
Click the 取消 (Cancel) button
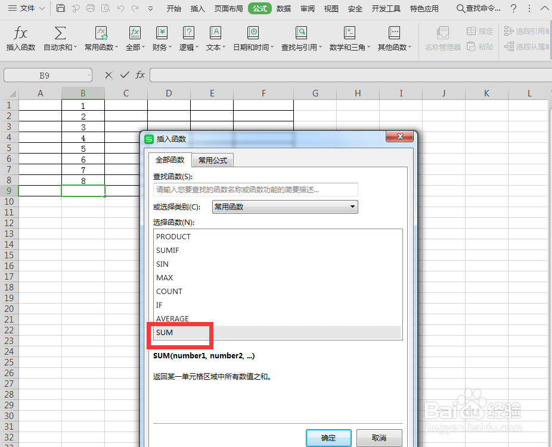tap(379, 438)
